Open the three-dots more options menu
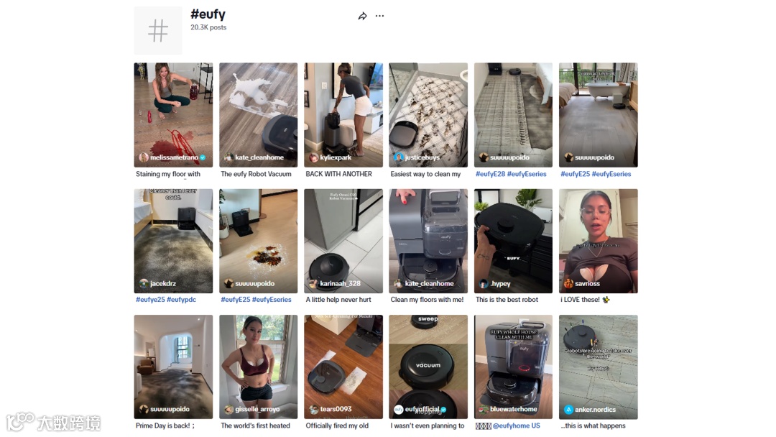Viewport: 776px width, 437px height. coord(379,16)
